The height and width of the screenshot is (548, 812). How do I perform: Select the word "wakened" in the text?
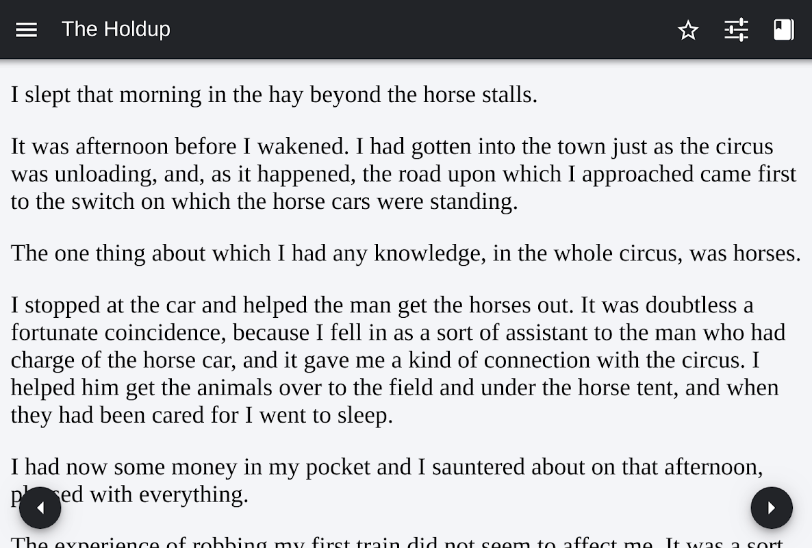click(x=296, y=147)
